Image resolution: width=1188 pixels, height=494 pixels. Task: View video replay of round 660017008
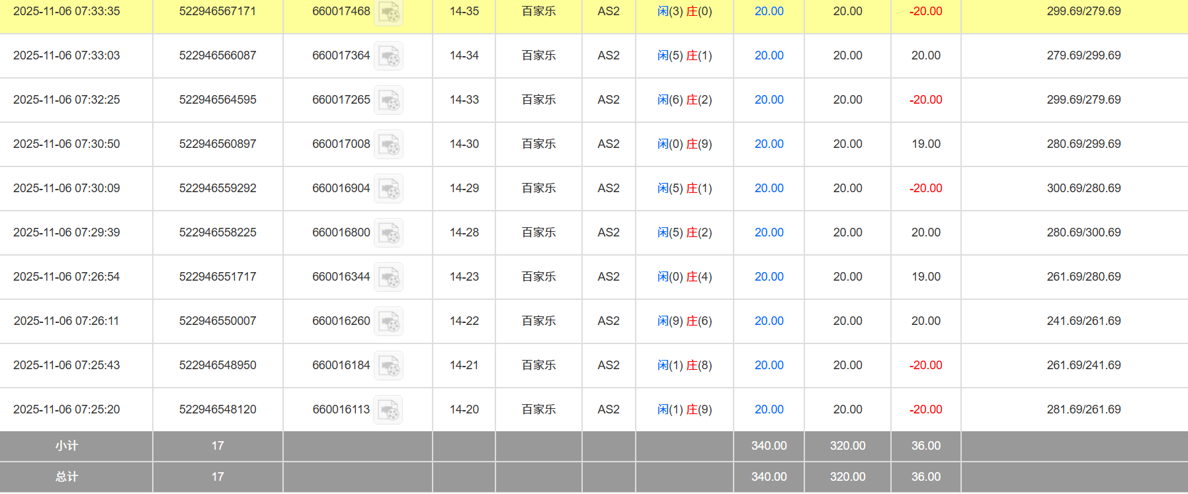click(388, 145)
